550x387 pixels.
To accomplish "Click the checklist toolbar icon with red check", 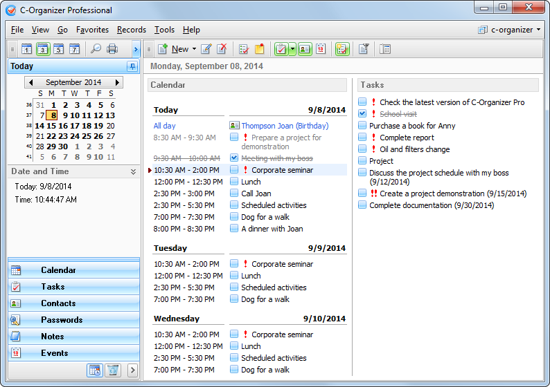I will [x=244, y=49].
